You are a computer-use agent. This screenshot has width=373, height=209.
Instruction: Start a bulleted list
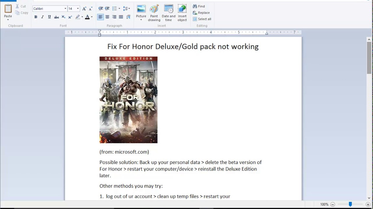click(115, 9)
